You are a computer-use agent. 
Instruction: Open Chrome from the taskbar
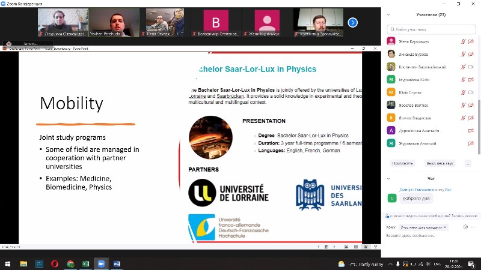pyautogui.click(x=70, y=263)
